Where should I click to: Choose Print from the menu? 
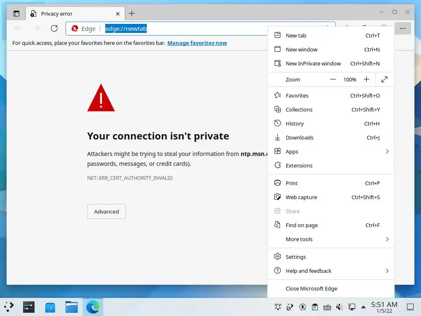point(331,183)
